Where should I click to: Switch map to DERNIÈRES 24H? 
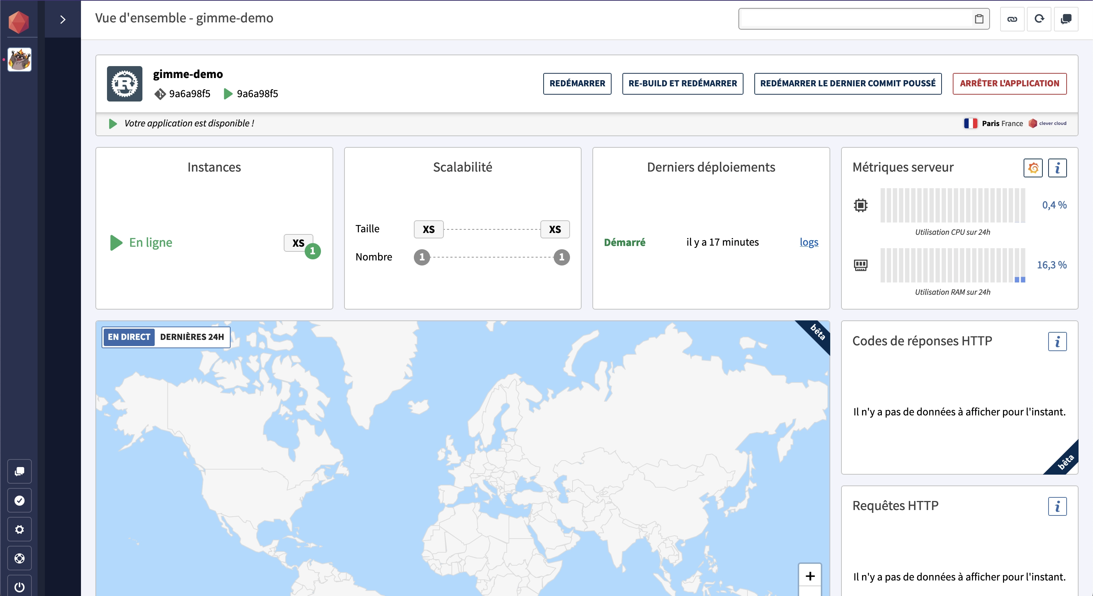pyautogui.click(x=192, y=337)
